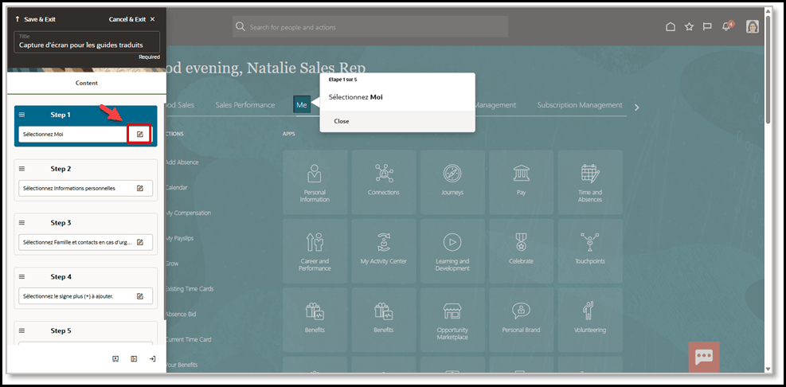Click Save & Exit
This screenshot has width=786, height=387.
tap(36, 19)
